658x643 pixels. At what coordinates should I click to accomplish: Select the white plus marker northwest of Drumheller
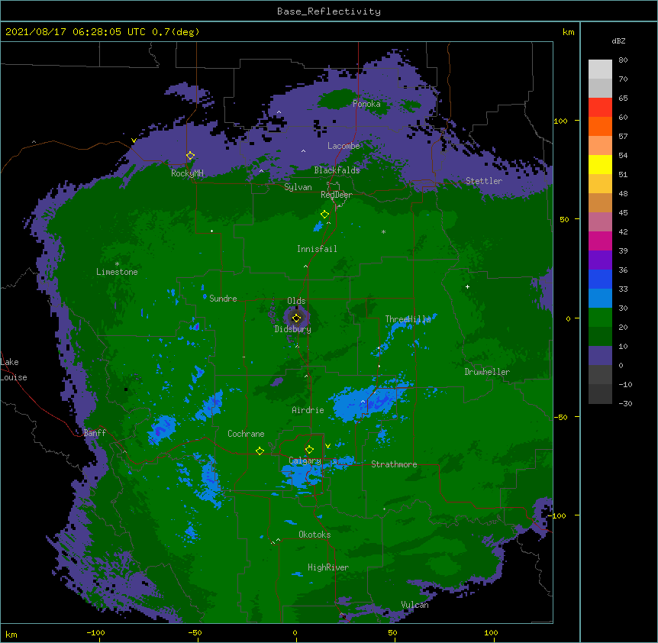pos(467,286)
